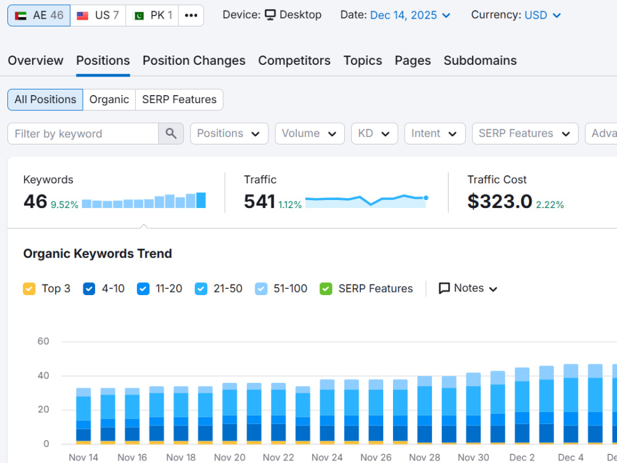Click the 9.52% keywords change value
This screenshot has height=463, width=617.
tap(65, 205)
